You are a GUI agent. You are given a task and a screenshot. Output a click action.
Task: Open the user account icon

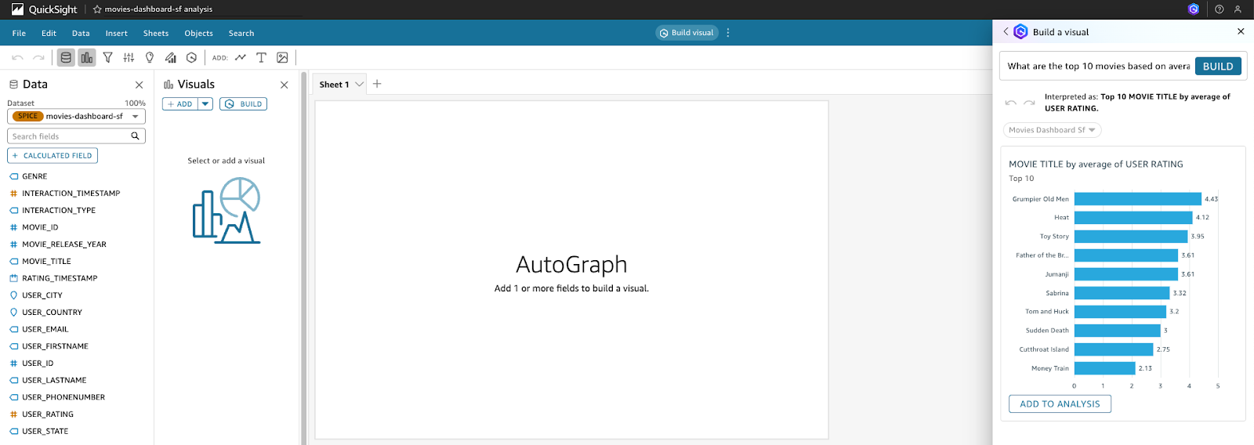point(1238,9)
